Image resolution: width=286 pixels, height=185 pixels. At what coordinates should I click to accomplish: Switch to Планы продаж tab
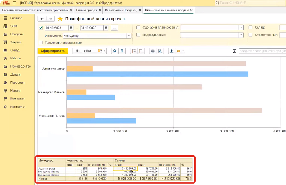(x=87, y=10)
